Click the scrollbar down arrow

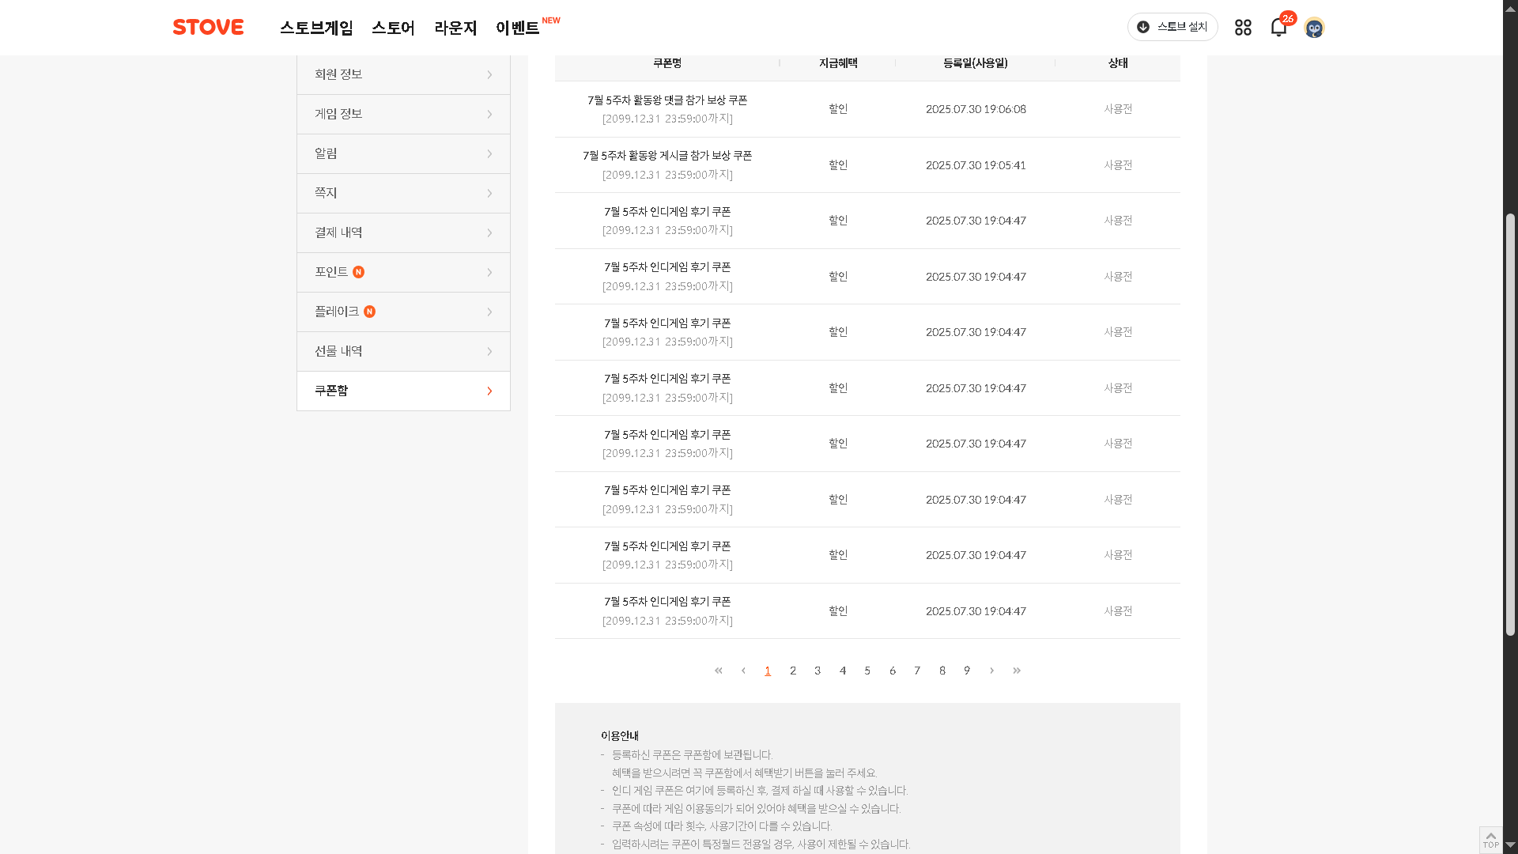(x=1510, y=845)
